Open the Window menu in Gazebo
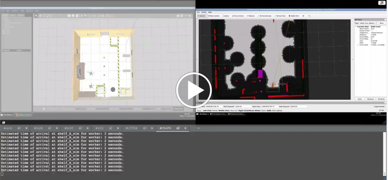 [x=30, y=11]
